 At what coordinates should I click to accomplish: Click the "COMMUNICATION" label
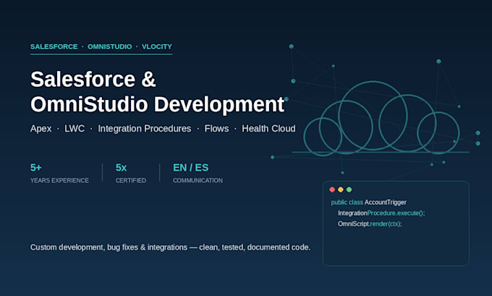198,180
